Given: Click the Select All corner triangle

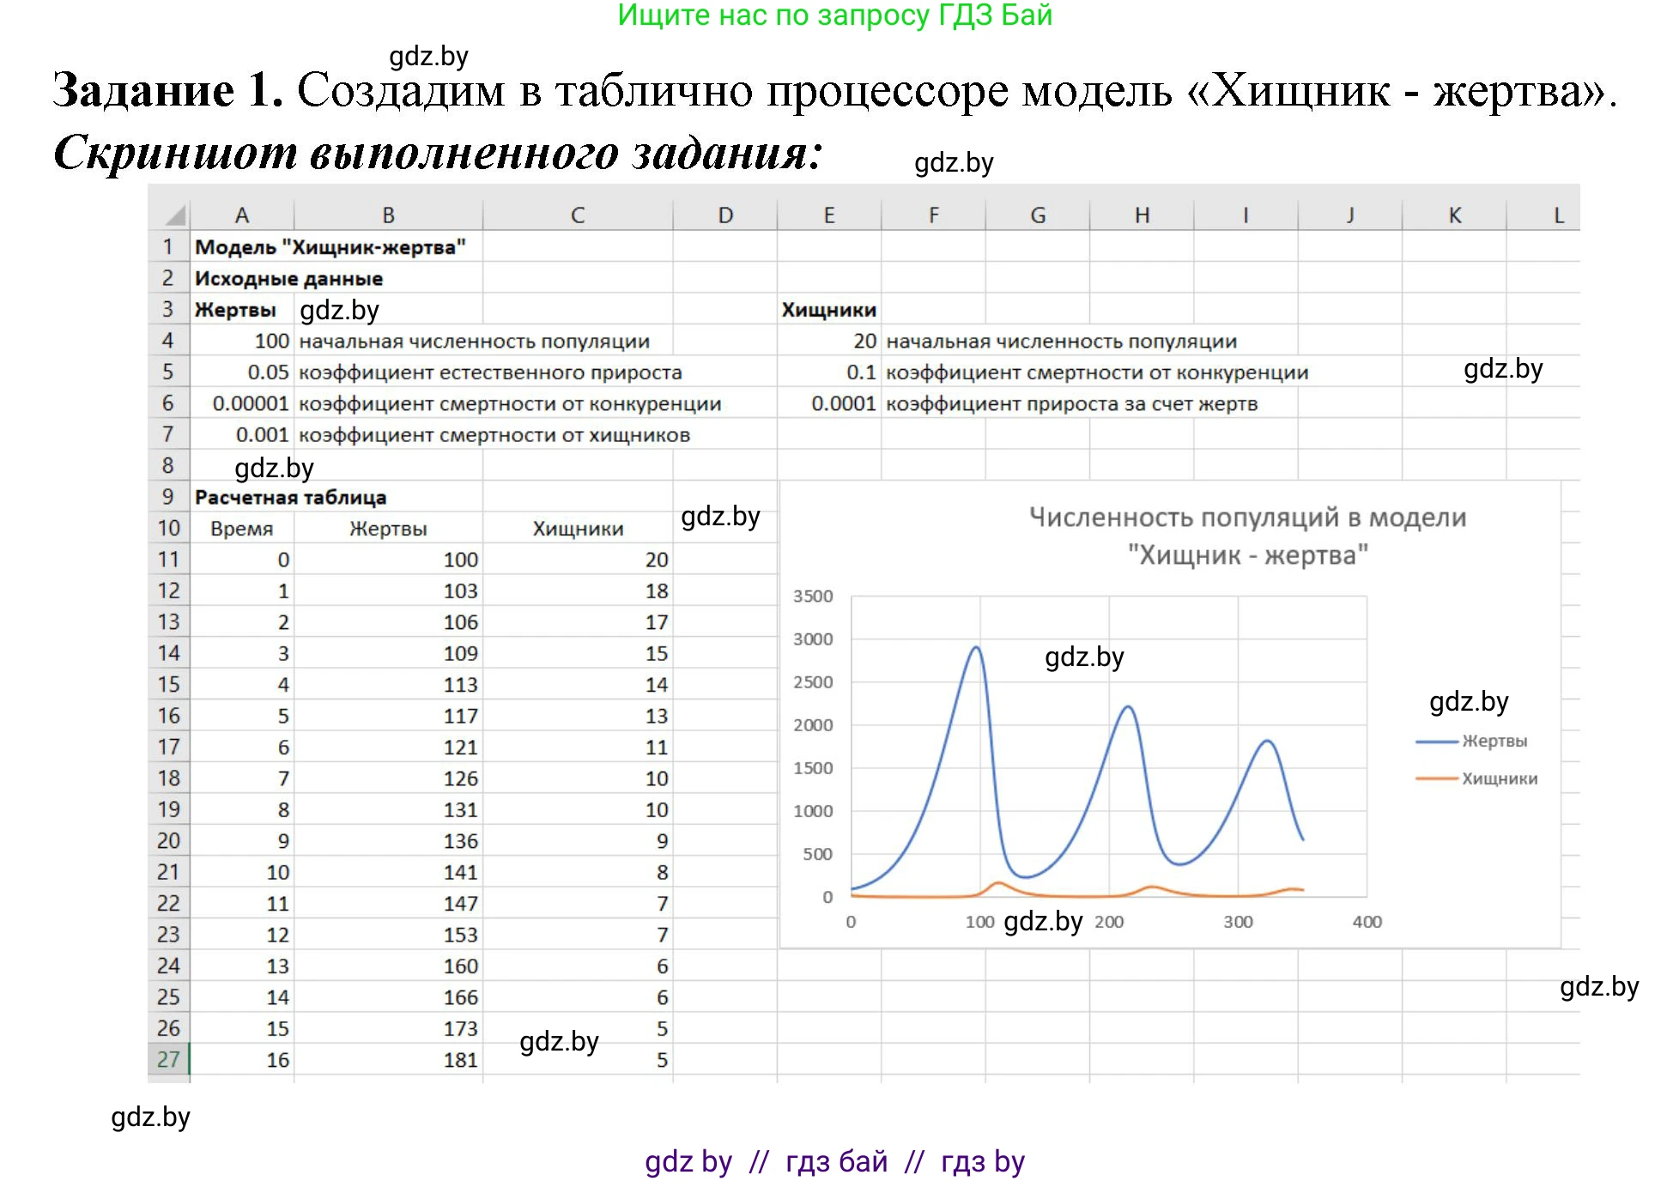Looking at the screenshot, I should pos(175,215).
